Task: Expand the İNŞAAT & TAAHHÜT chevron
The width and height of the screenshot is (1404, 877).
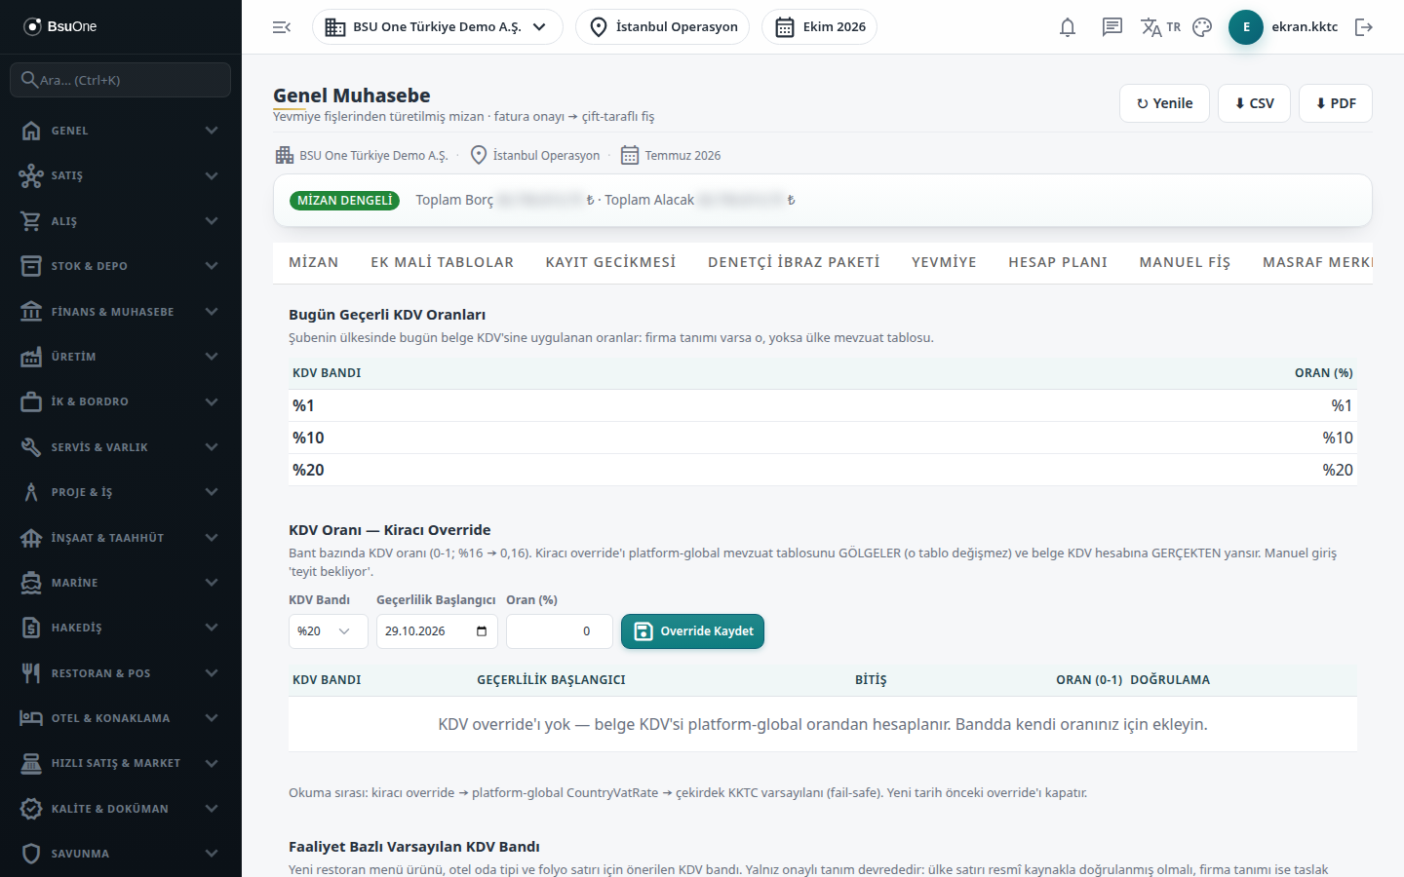Action: click(x=212, y=538)
